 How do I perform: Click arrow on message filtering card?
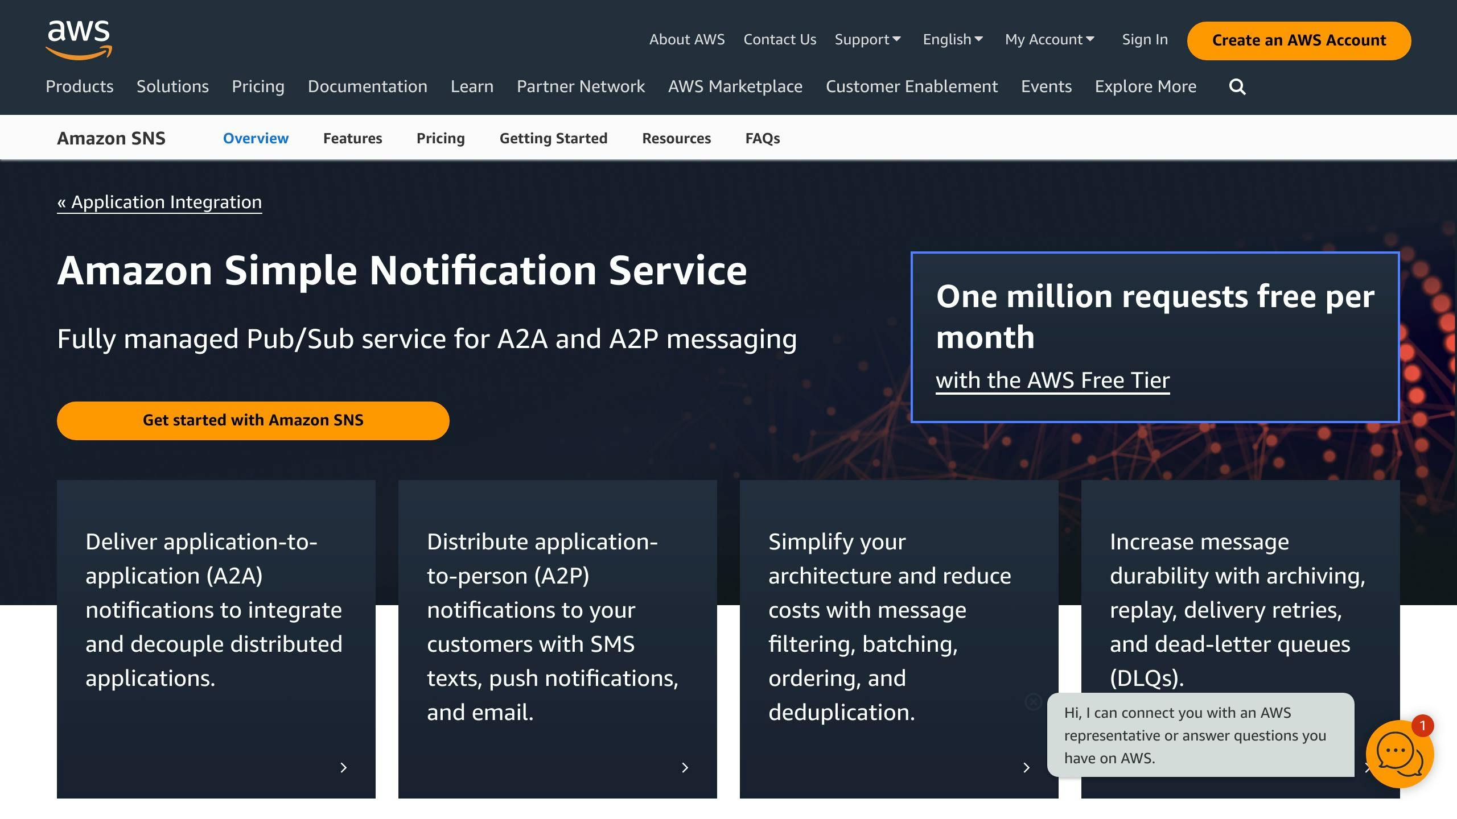[1026, 768]
